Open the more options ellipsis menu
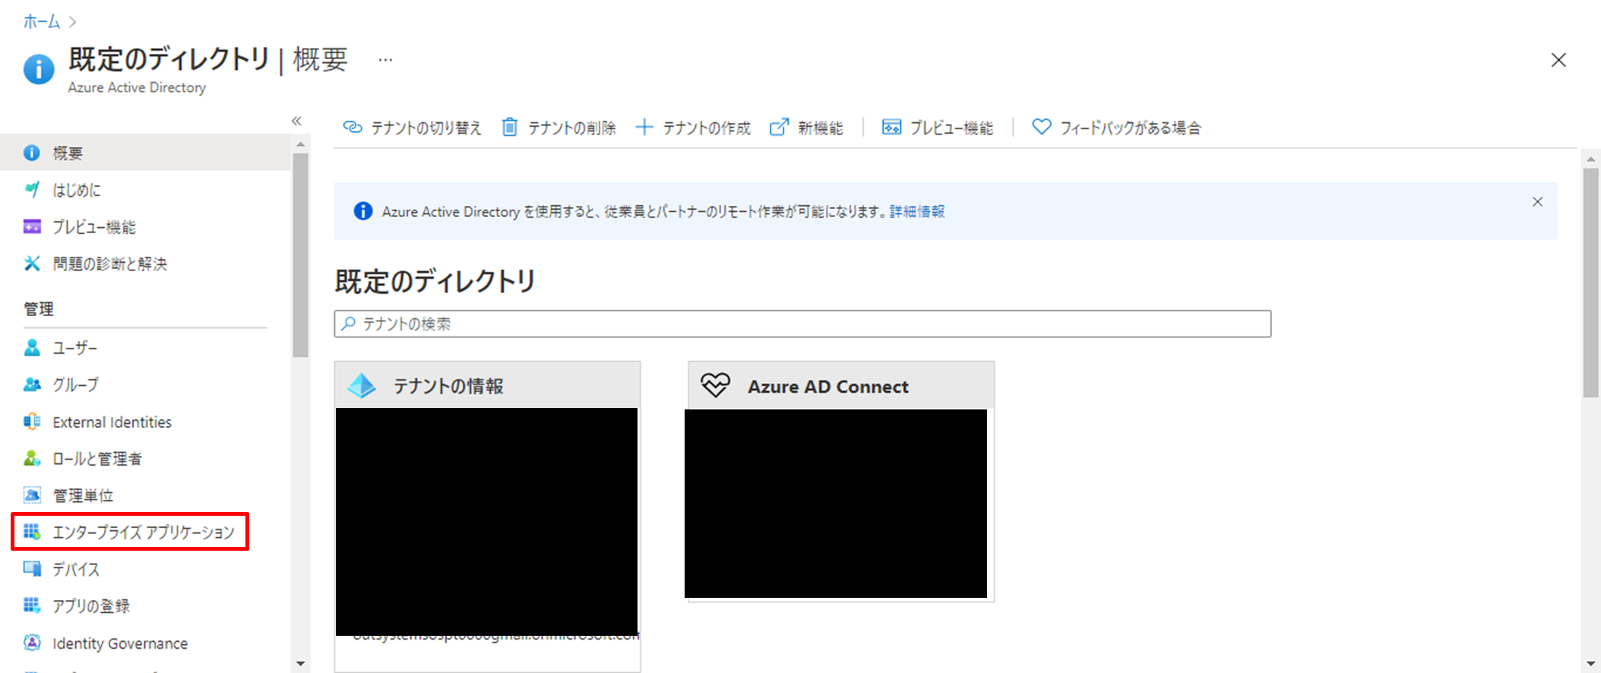The width and height of the screenshot is (1601, 673). point(386,60)
